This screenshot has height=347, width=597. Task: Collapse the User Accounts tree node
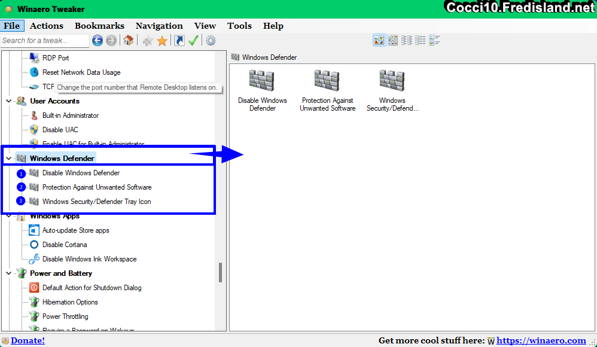9,101
